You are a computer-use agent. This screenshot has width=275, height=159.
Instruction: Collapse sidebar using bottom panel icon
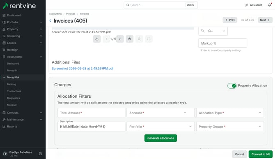[x=40, y=154]
